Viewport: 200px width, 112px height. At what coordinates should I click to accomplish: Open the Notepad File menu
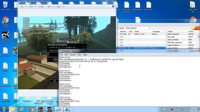click(x=62, y=55)
